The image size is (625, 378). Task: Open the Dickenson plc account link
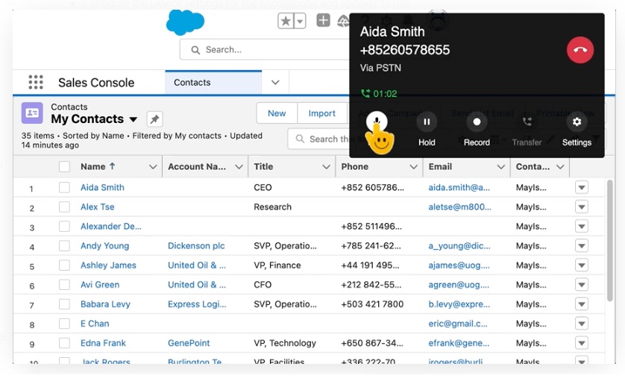pyautogui.click(x=196, y=246)
